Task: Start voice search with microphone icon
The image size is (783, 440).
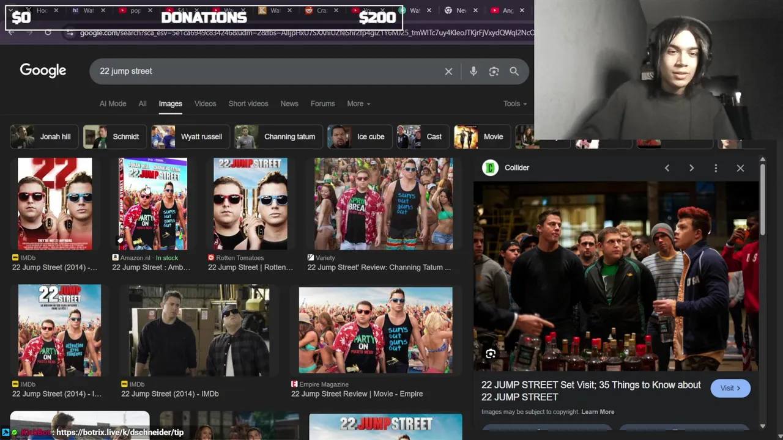Action: (473, 71)
